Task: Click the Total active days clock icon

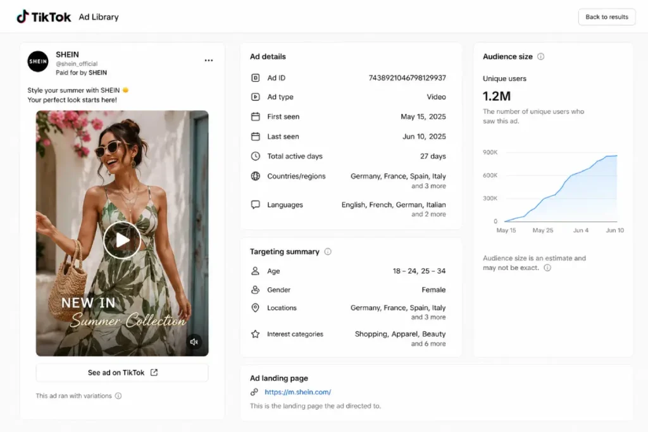Action: click(x=256, y=156)
